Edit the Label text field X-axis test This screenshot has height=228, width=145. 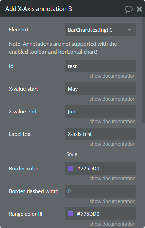click(x=100, y=134)
